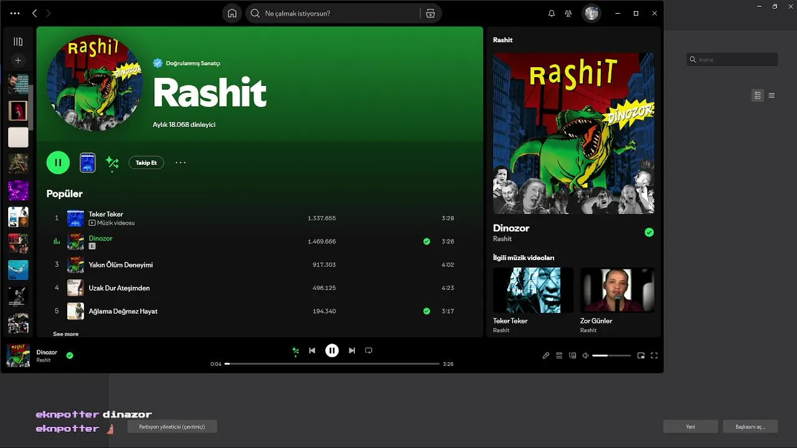797x448 pixels.
Task: Open connect to device icon
Action: [x=573, y=355]
